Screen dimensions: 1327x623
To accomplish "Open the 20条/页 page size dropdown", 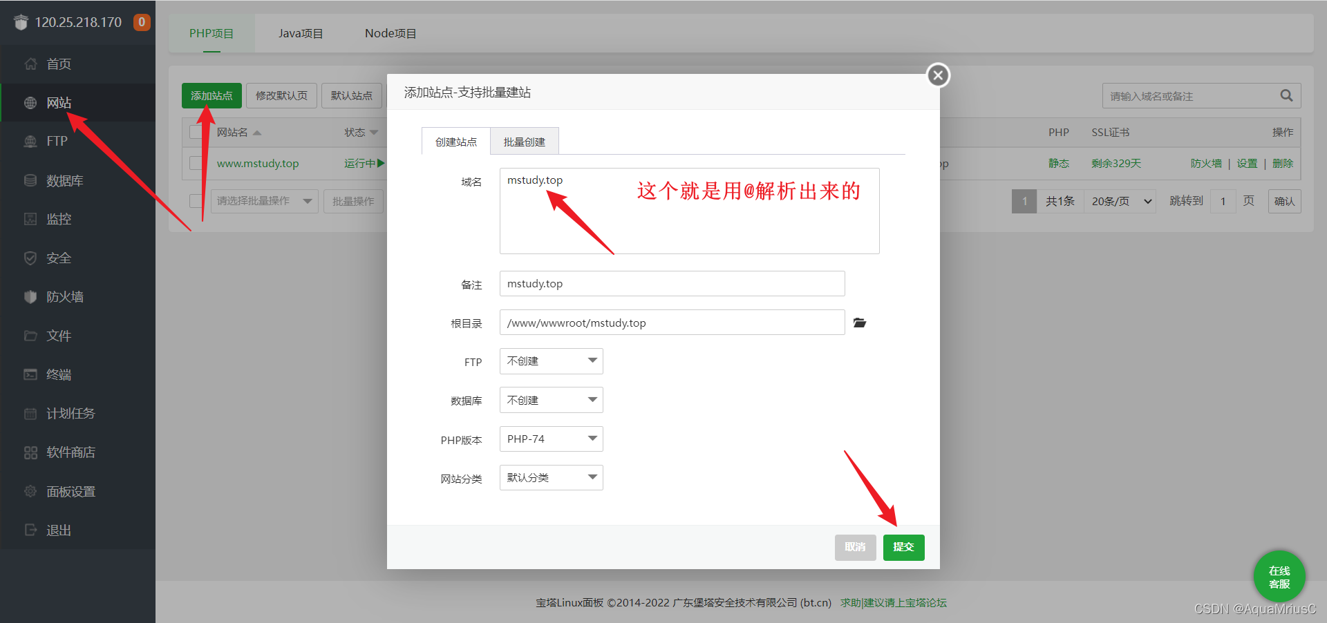I will pos(1120,201).
